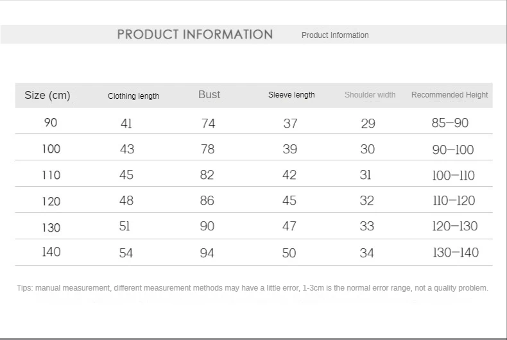Screen dimensions: 507x340
Task: Click the PRODUCT INFORMATION heading
Action: [194, 35]
